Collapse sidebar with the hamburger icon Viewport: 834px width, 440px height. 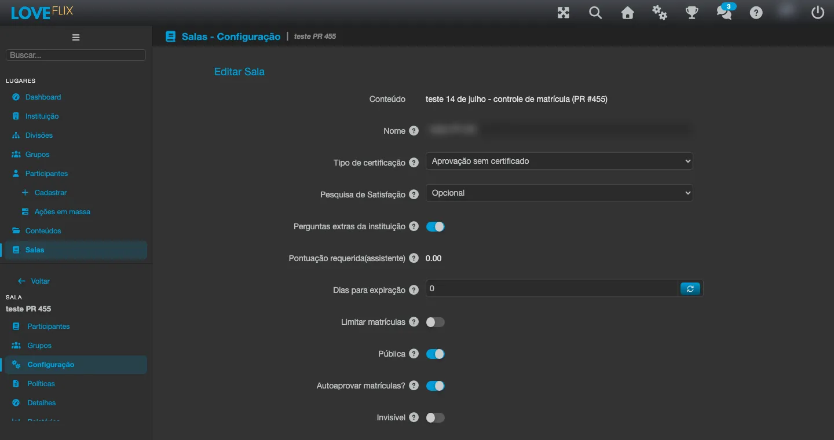[76, 38]
